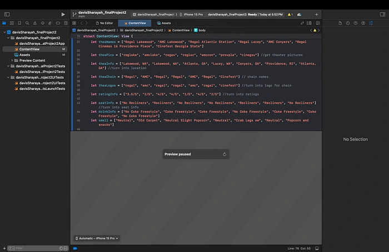Open the davisSharayah_finalProject2 project breadcrumb
Viewport: 389px width, 252px height.
tap(94, 30)
